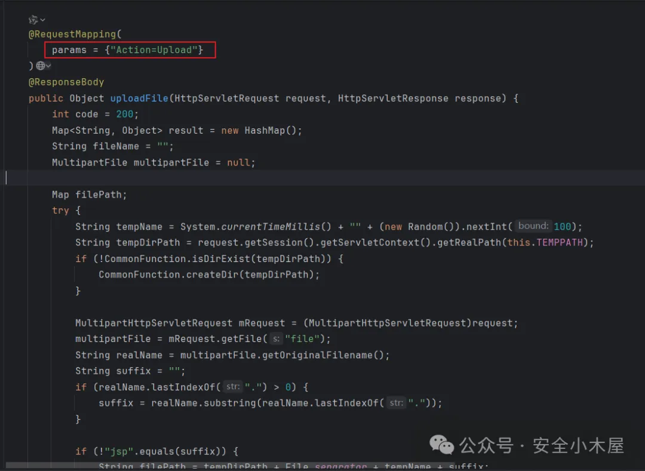Viewport: 645px width, 471px height.
Task: Click the "str:" hint on the substring line
Action: click(x=396, y=403)
